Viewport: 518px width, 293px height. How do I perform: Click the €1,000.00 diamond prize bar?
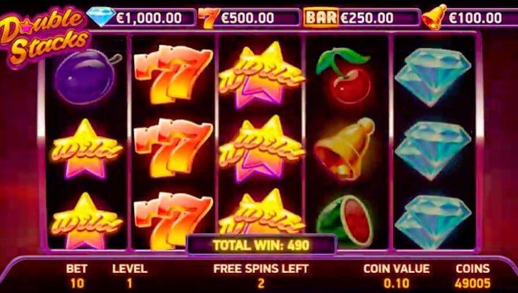[142, 18]
